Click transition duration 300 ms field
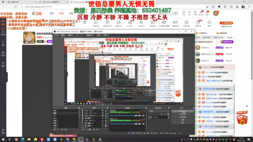 (160, 117)
